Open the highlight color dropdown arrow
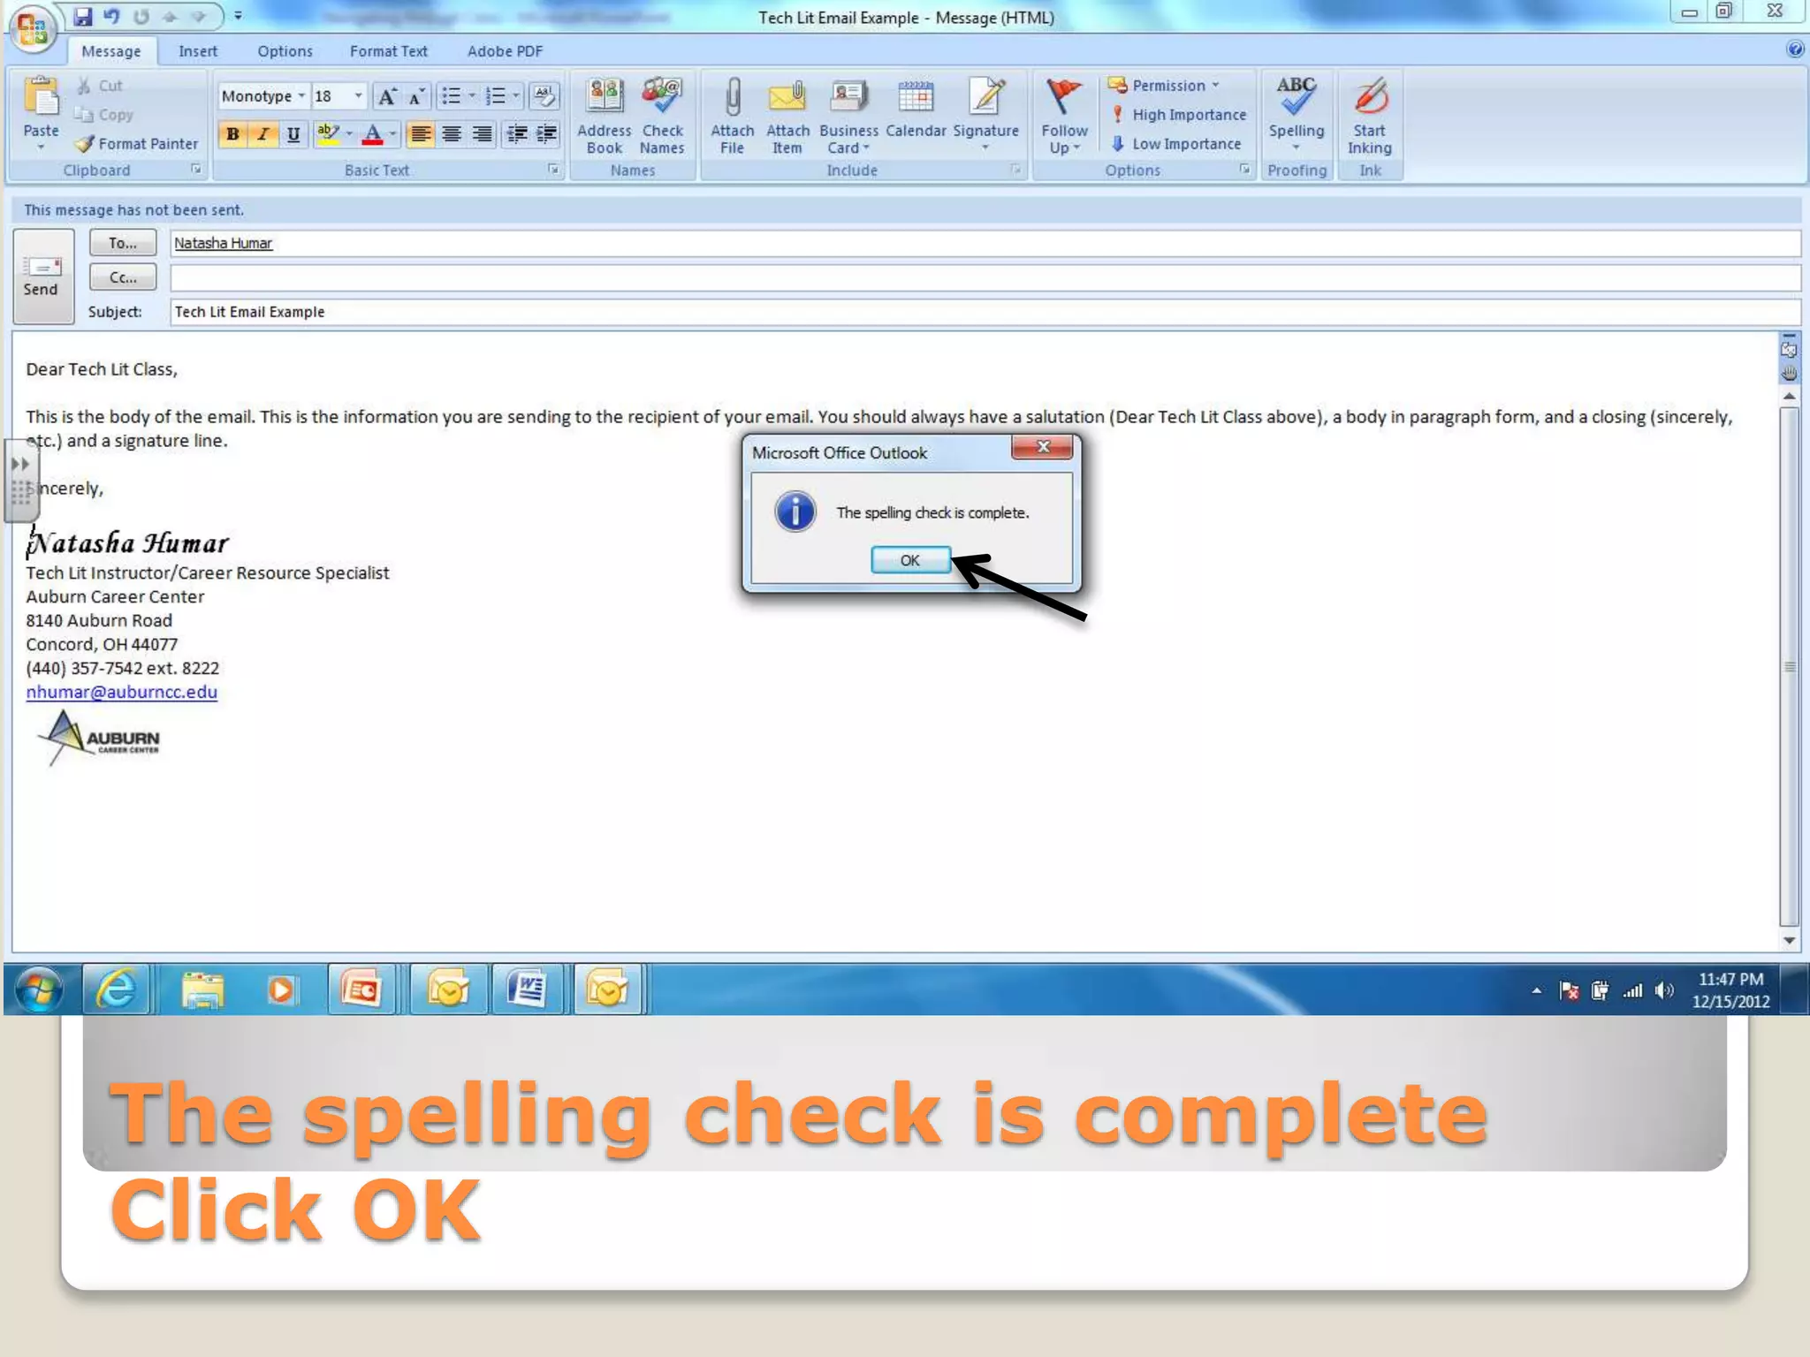 (x=350, y=134)
